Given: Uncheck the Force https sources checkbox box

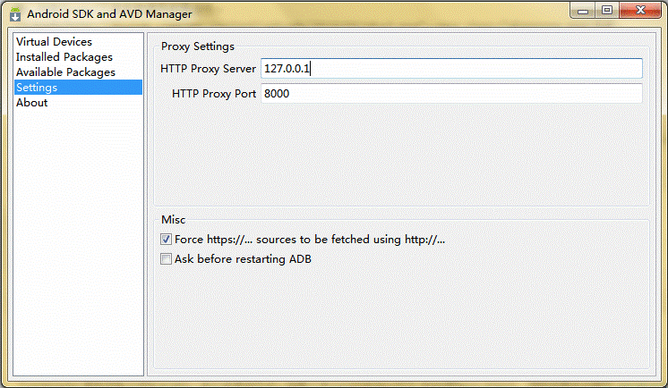Looking at the screenshot, I should pos(167,240).
